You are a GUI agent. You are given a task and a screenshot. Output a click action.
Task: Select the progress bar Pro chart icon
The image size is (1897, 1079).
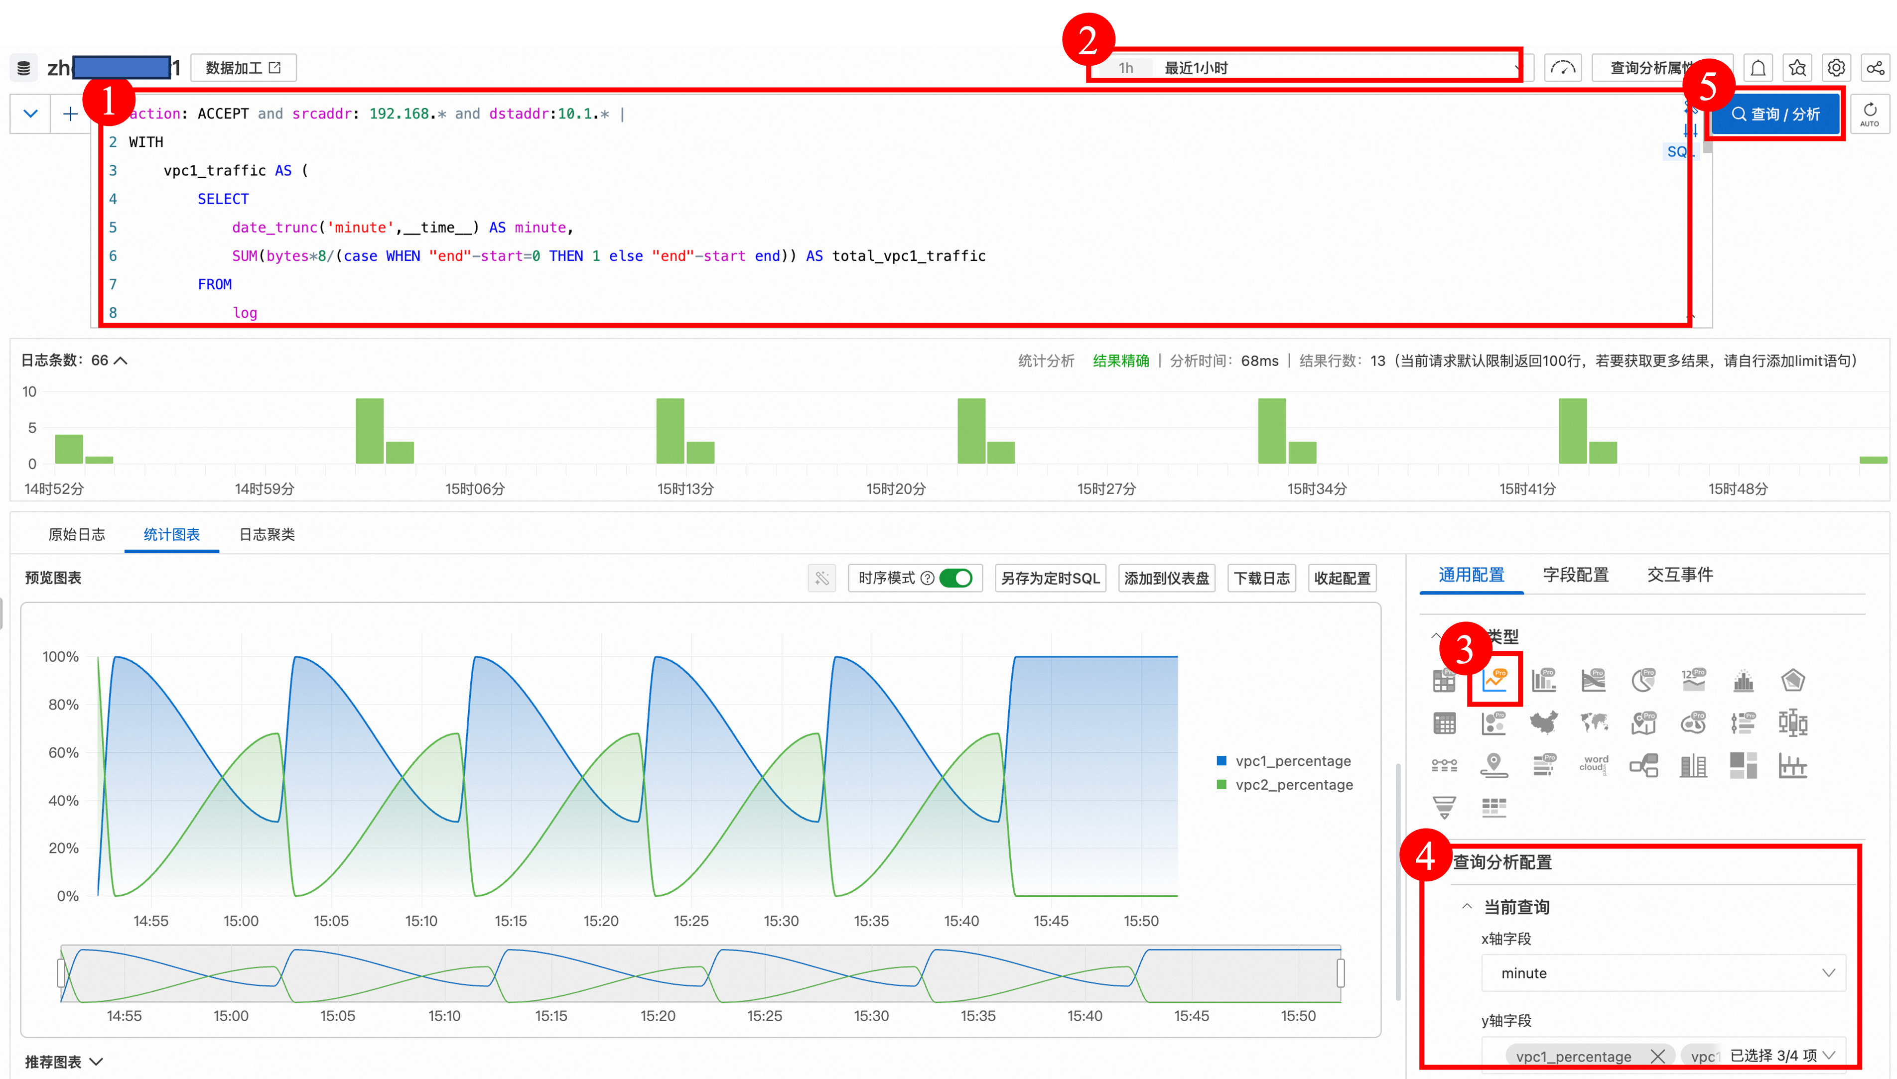tap(1544, 765)
